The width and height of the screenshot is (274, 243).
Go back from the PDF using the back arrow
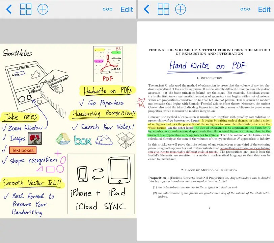coord(146,9)
